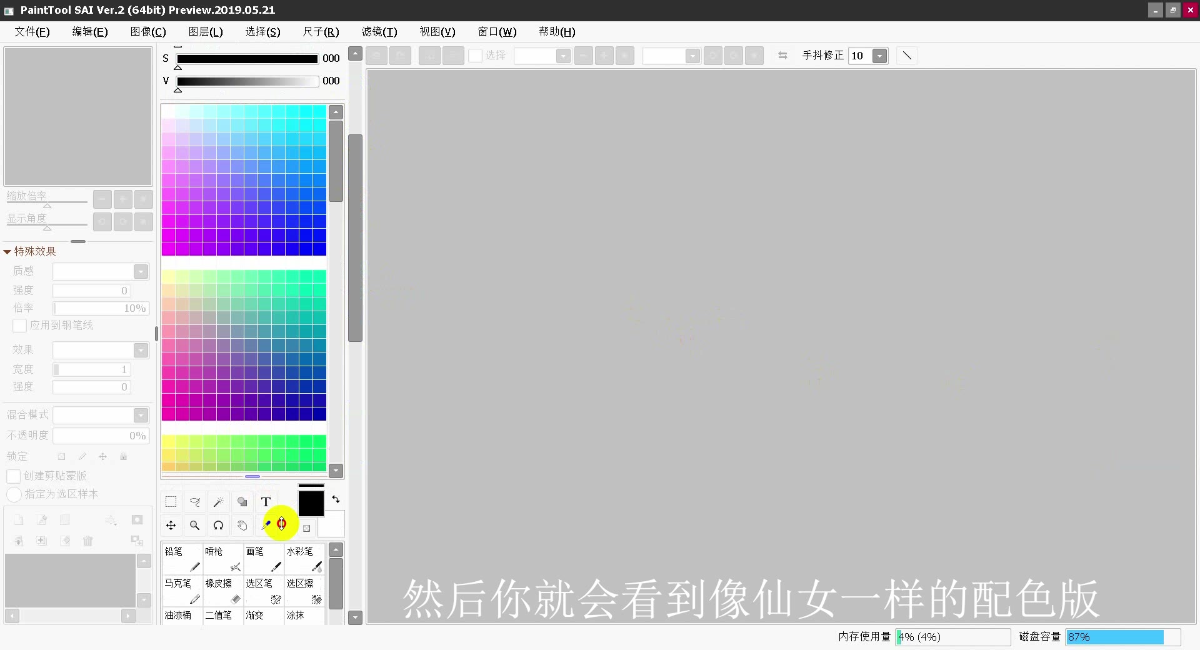Open the 图像(C) menu
Viewport: 1200px width, 650px height.
click(148, 32)
